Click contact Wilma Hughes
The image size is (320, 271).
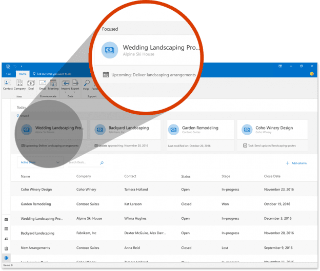(135, 218)
